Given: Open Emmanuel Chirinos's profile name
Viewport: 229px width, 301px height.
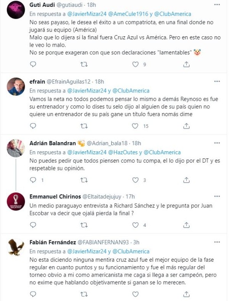Looking at the screenshot, I should [x=53, y=196].
